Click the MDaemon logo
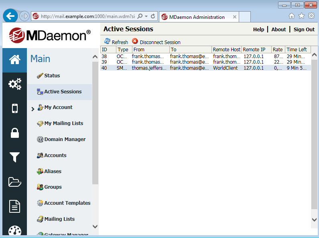This screenshot has height=238, width=319. (50, 35)
